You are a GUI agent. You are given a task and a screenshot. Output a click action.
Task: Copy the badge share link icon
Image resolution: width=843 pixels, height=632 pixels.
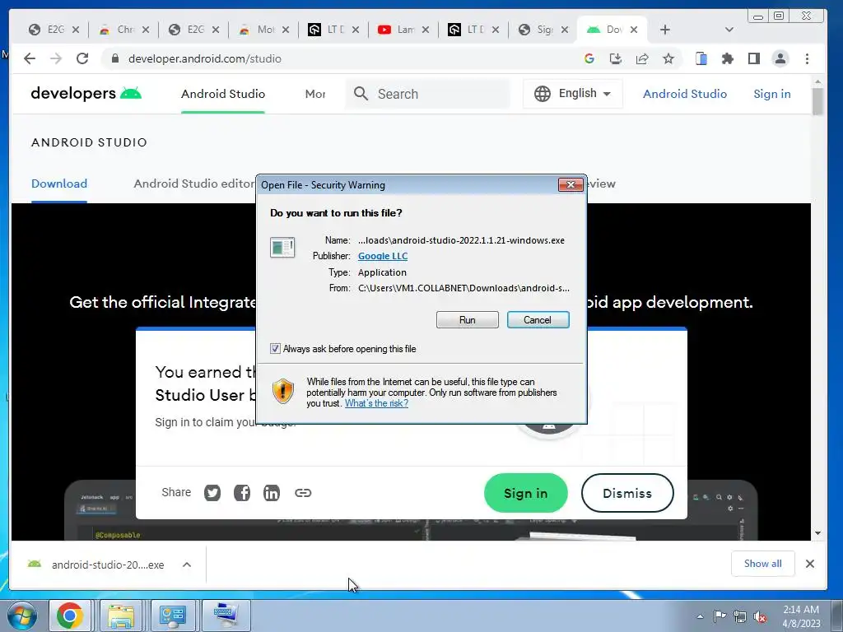(x=303, y=493)
